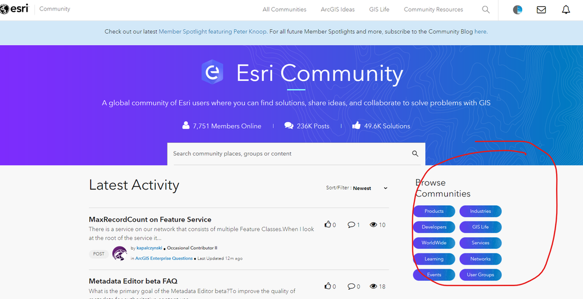Click comment icon on MaxRecordCount post
583x299 pixels.
coord(351,224)
